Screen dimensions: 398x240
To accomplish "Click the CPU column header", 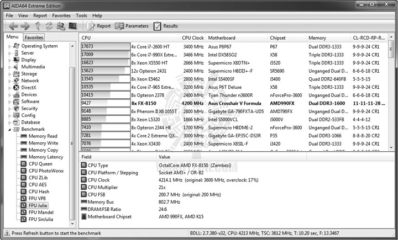I will [x=129, y=38].
